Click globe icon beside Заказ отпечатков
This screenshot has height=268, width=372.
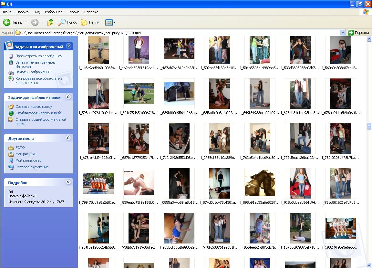point(11,63)
